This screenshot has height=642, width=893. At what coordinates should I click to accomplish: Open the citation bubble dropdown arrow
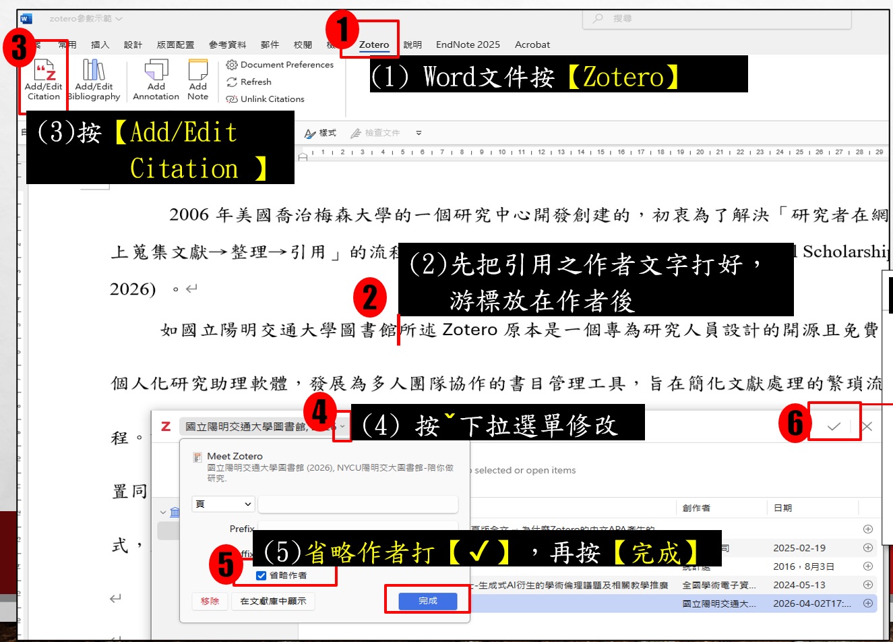342,426
